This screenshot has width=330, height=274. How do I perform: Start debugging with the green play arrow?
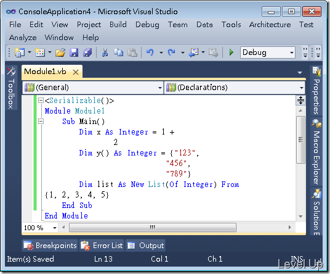click(231, 52)
